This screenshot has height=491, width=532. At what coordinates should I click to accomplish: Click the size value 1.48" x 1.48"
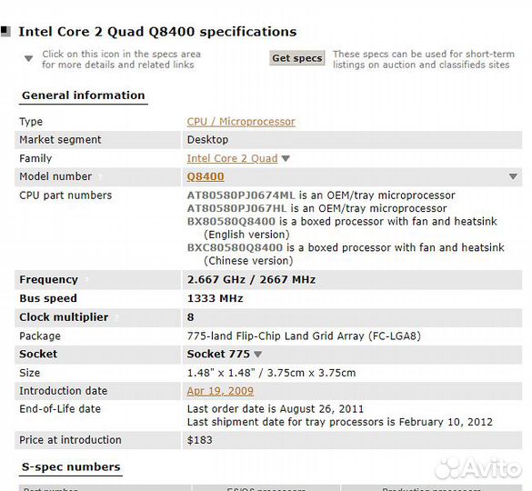(271, 373)
